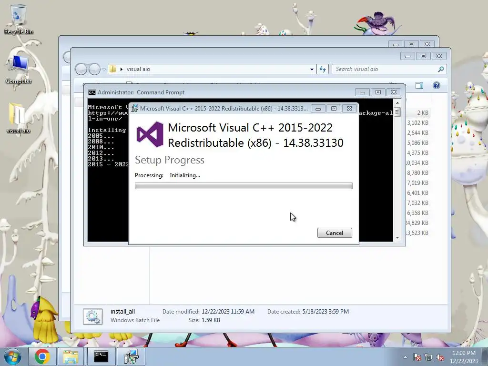
Task: Click the installer title bar icon
Action: 135,108
